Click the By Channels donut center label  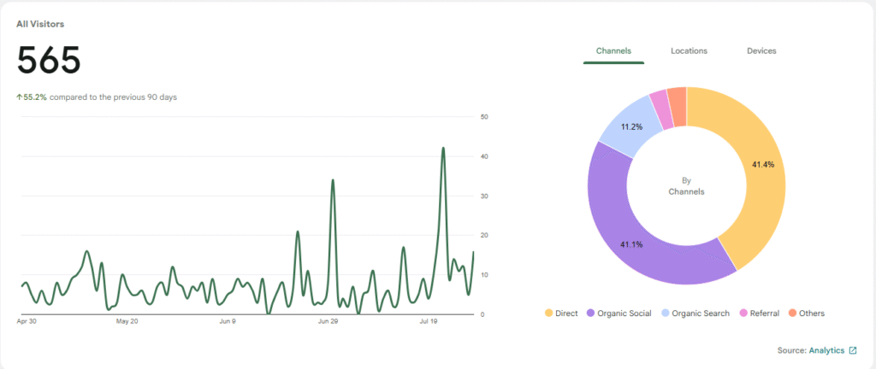point(686,186)
